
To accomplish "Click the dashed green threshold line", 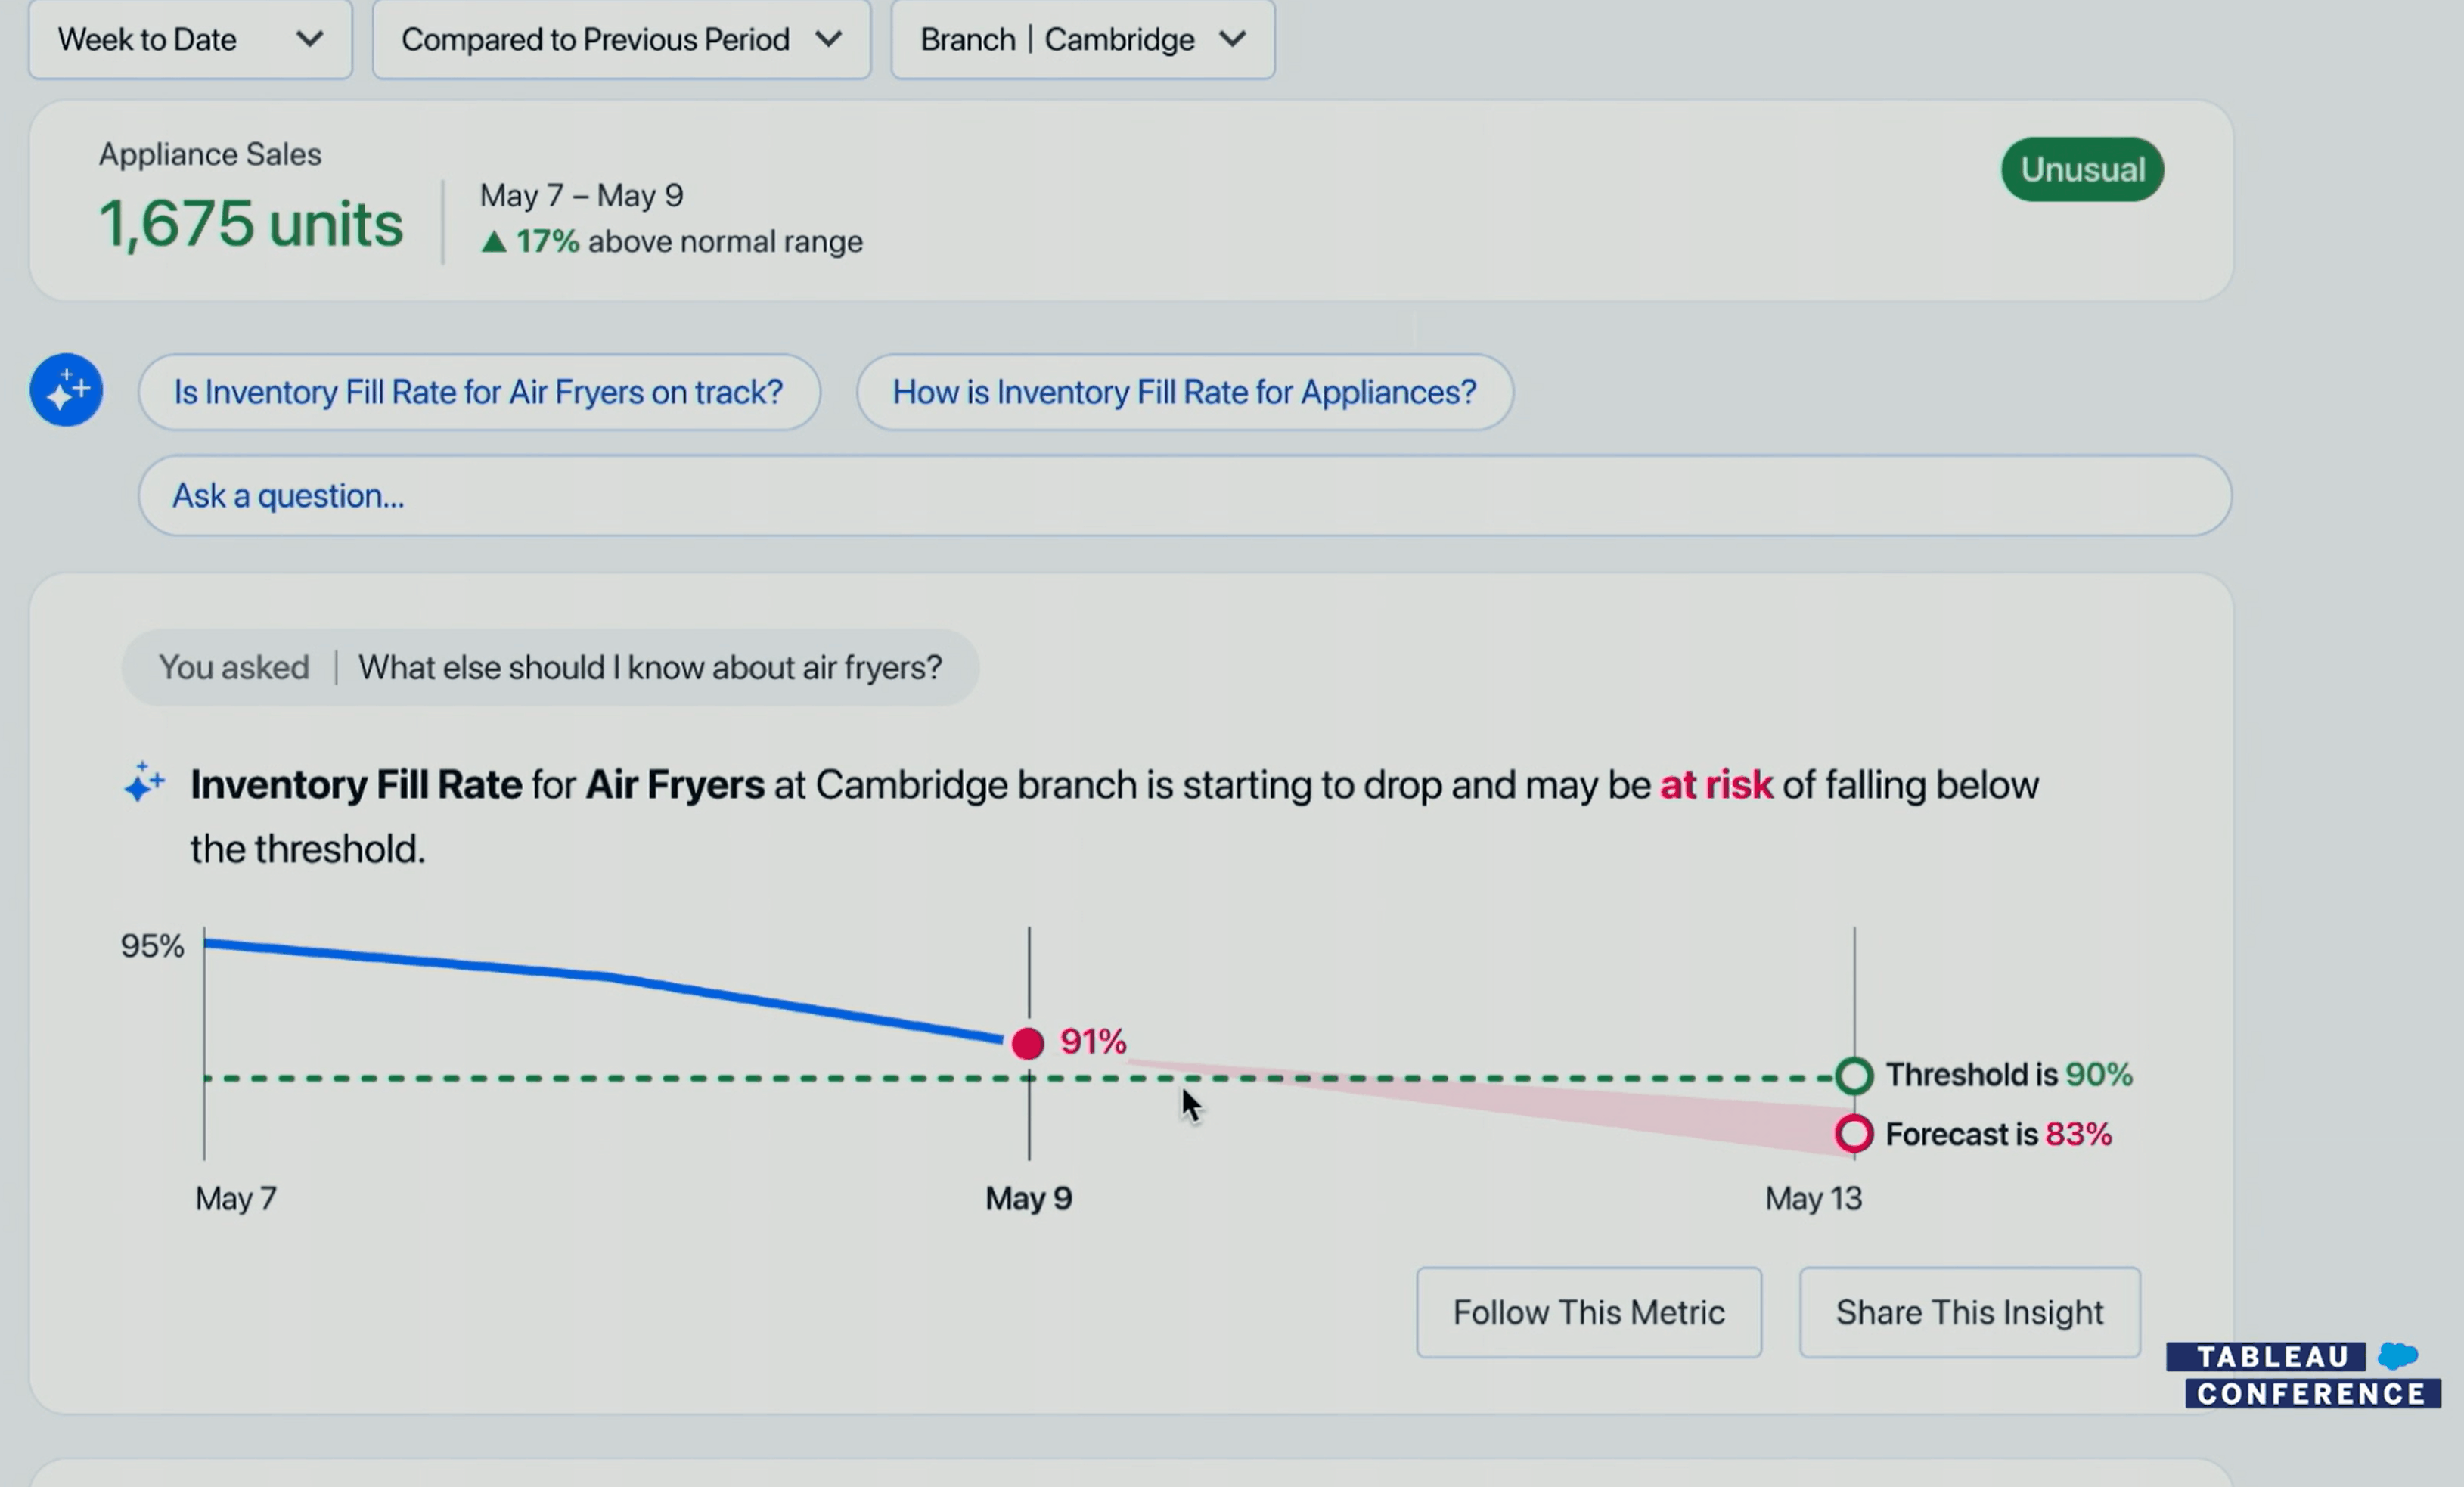I will click(704, 1073).
